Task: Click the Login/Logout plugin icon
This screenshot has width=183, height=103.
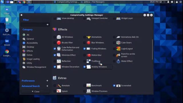Action: [x=118, y=49]
